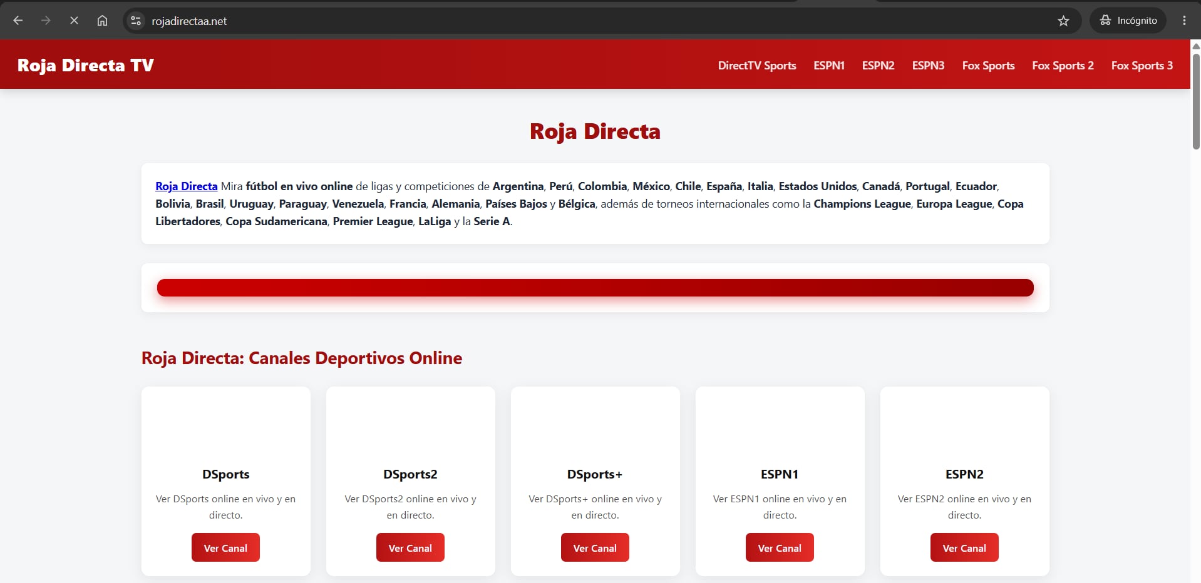This screenshot has width=1201, height=583.
Task: Open ESPN1 in top navigation
Action: 829,65
